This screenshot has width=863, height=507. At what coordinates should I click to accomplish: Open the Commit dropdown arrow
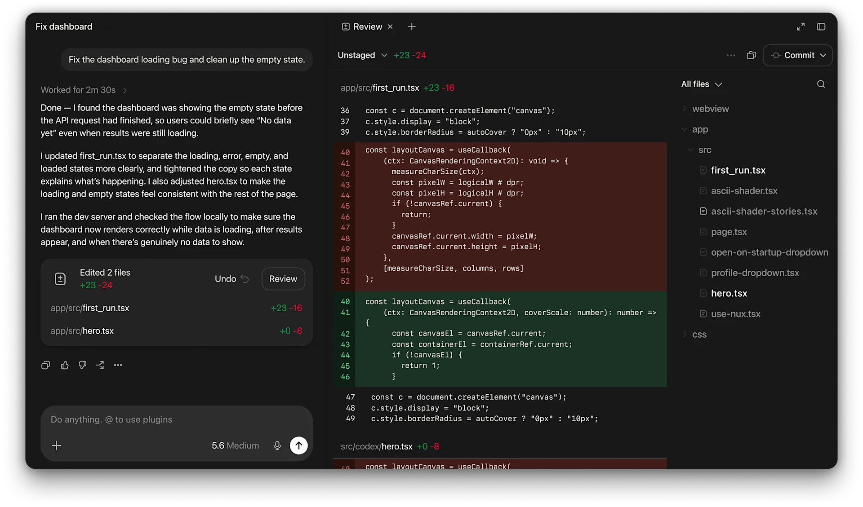pos(823,55)
